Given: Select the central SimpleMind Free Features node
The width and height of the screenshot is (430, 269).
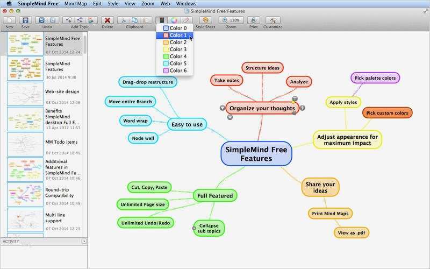Looking at the screenshot, I should pos(256,154).
